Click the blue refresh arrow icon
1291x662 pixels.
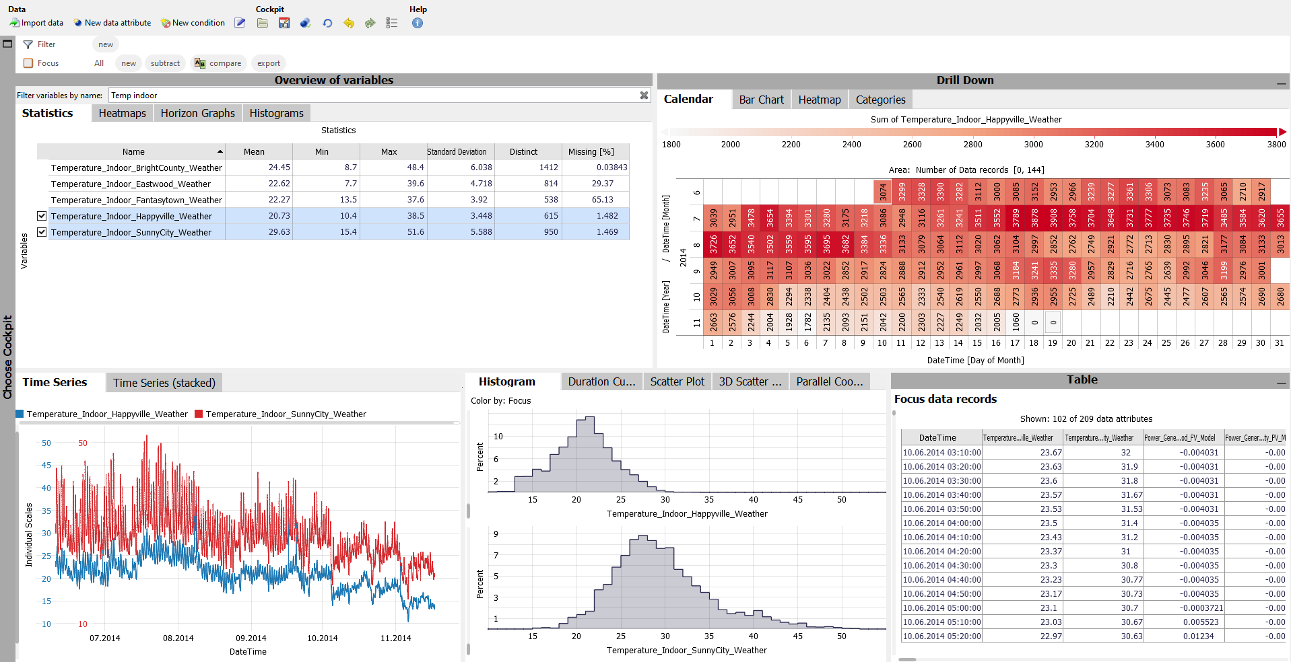327,23
